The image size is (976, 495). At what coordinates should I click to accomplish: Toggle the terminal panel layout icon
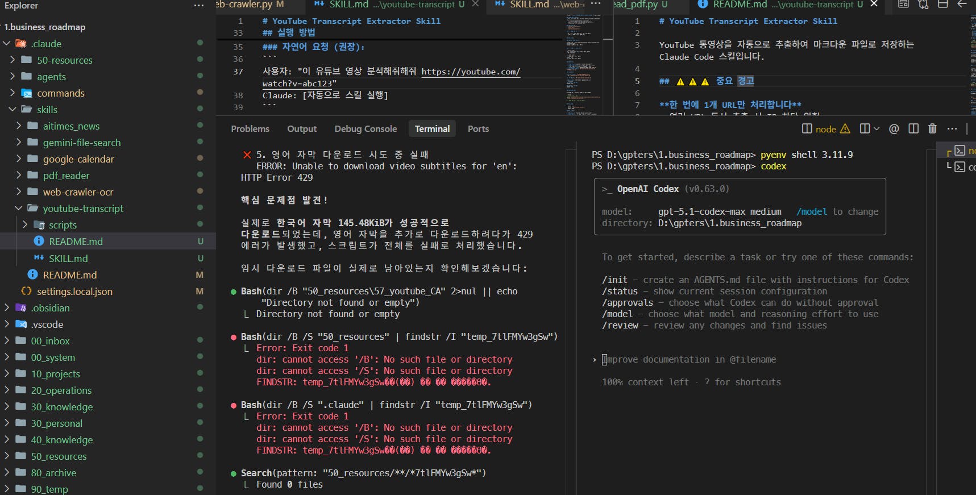[x=913, y=129]
